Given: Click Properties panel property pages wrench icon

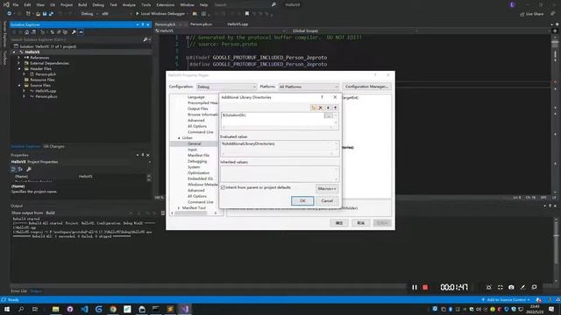Looking at the screenshot, I should [29, 169].
